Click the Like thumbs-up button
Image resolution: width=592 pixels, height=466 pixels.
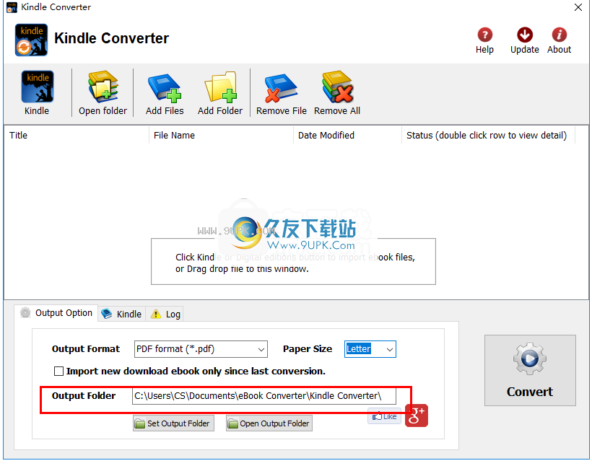click(384, 416)
